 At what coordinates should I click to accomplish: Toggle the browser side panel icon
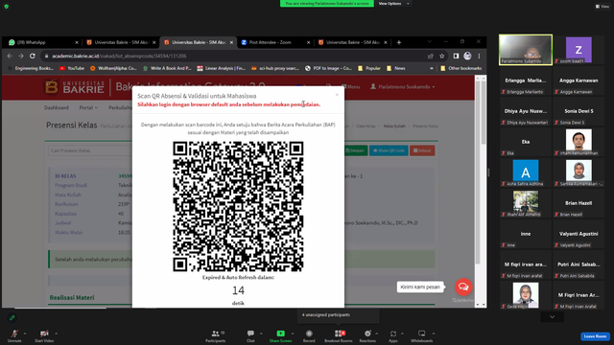tap(456, 56)
